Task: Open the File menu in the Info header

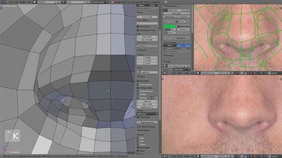Action: [x=11, y=2]
